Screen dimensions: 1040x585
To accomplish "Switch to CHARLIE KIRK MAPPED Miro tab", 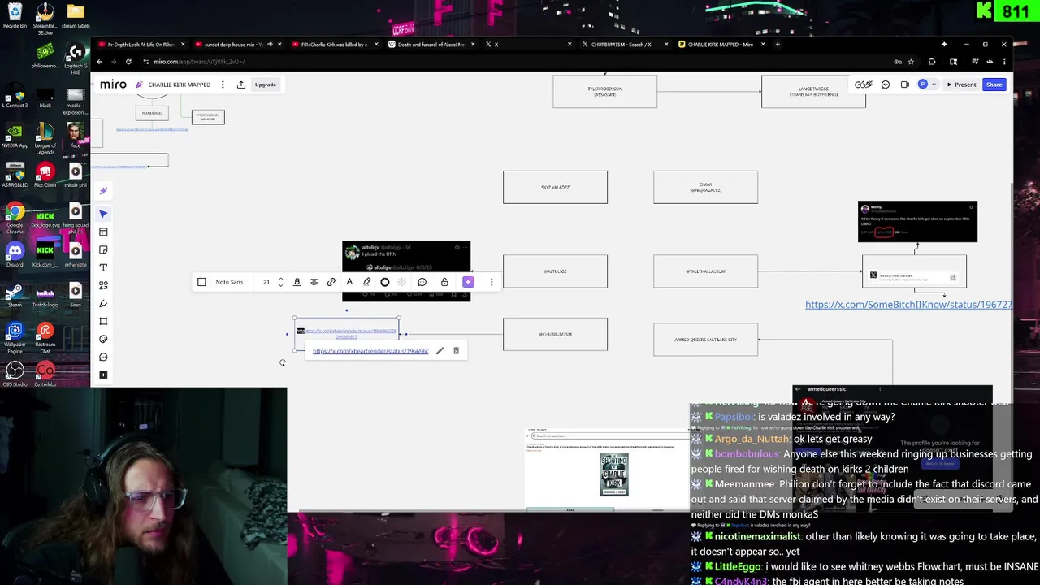I will click(721, 45).
